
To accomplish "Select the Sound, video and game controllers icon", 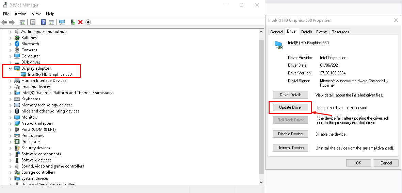I will coord(17,166).
